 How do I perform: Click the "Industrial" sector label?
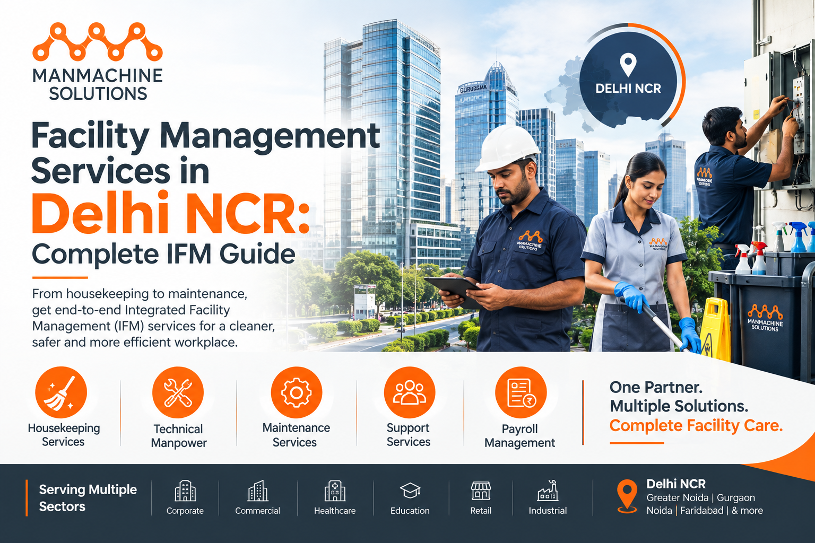[x=548, y=511]
